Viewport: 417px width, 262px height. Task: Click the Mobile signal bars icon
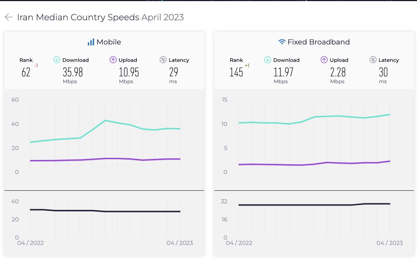(x=91, y=42)
